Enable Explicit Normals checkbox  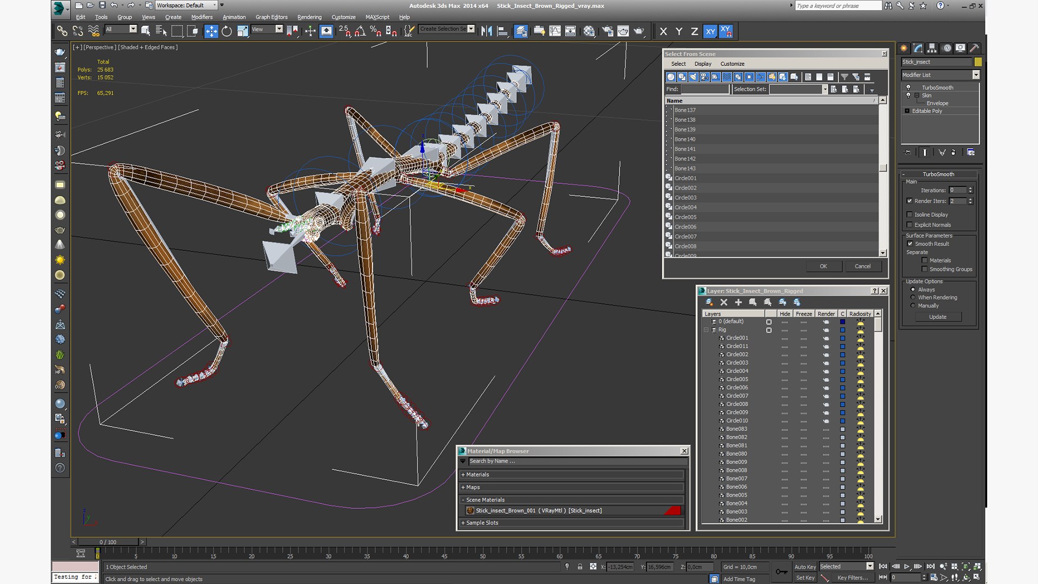pos(909,225)
